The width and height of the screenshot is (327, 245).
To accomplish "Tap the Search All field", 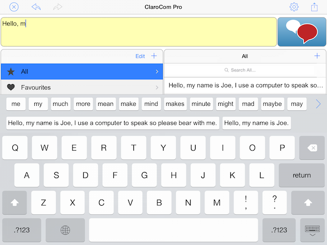I will [x=241, y=70].
